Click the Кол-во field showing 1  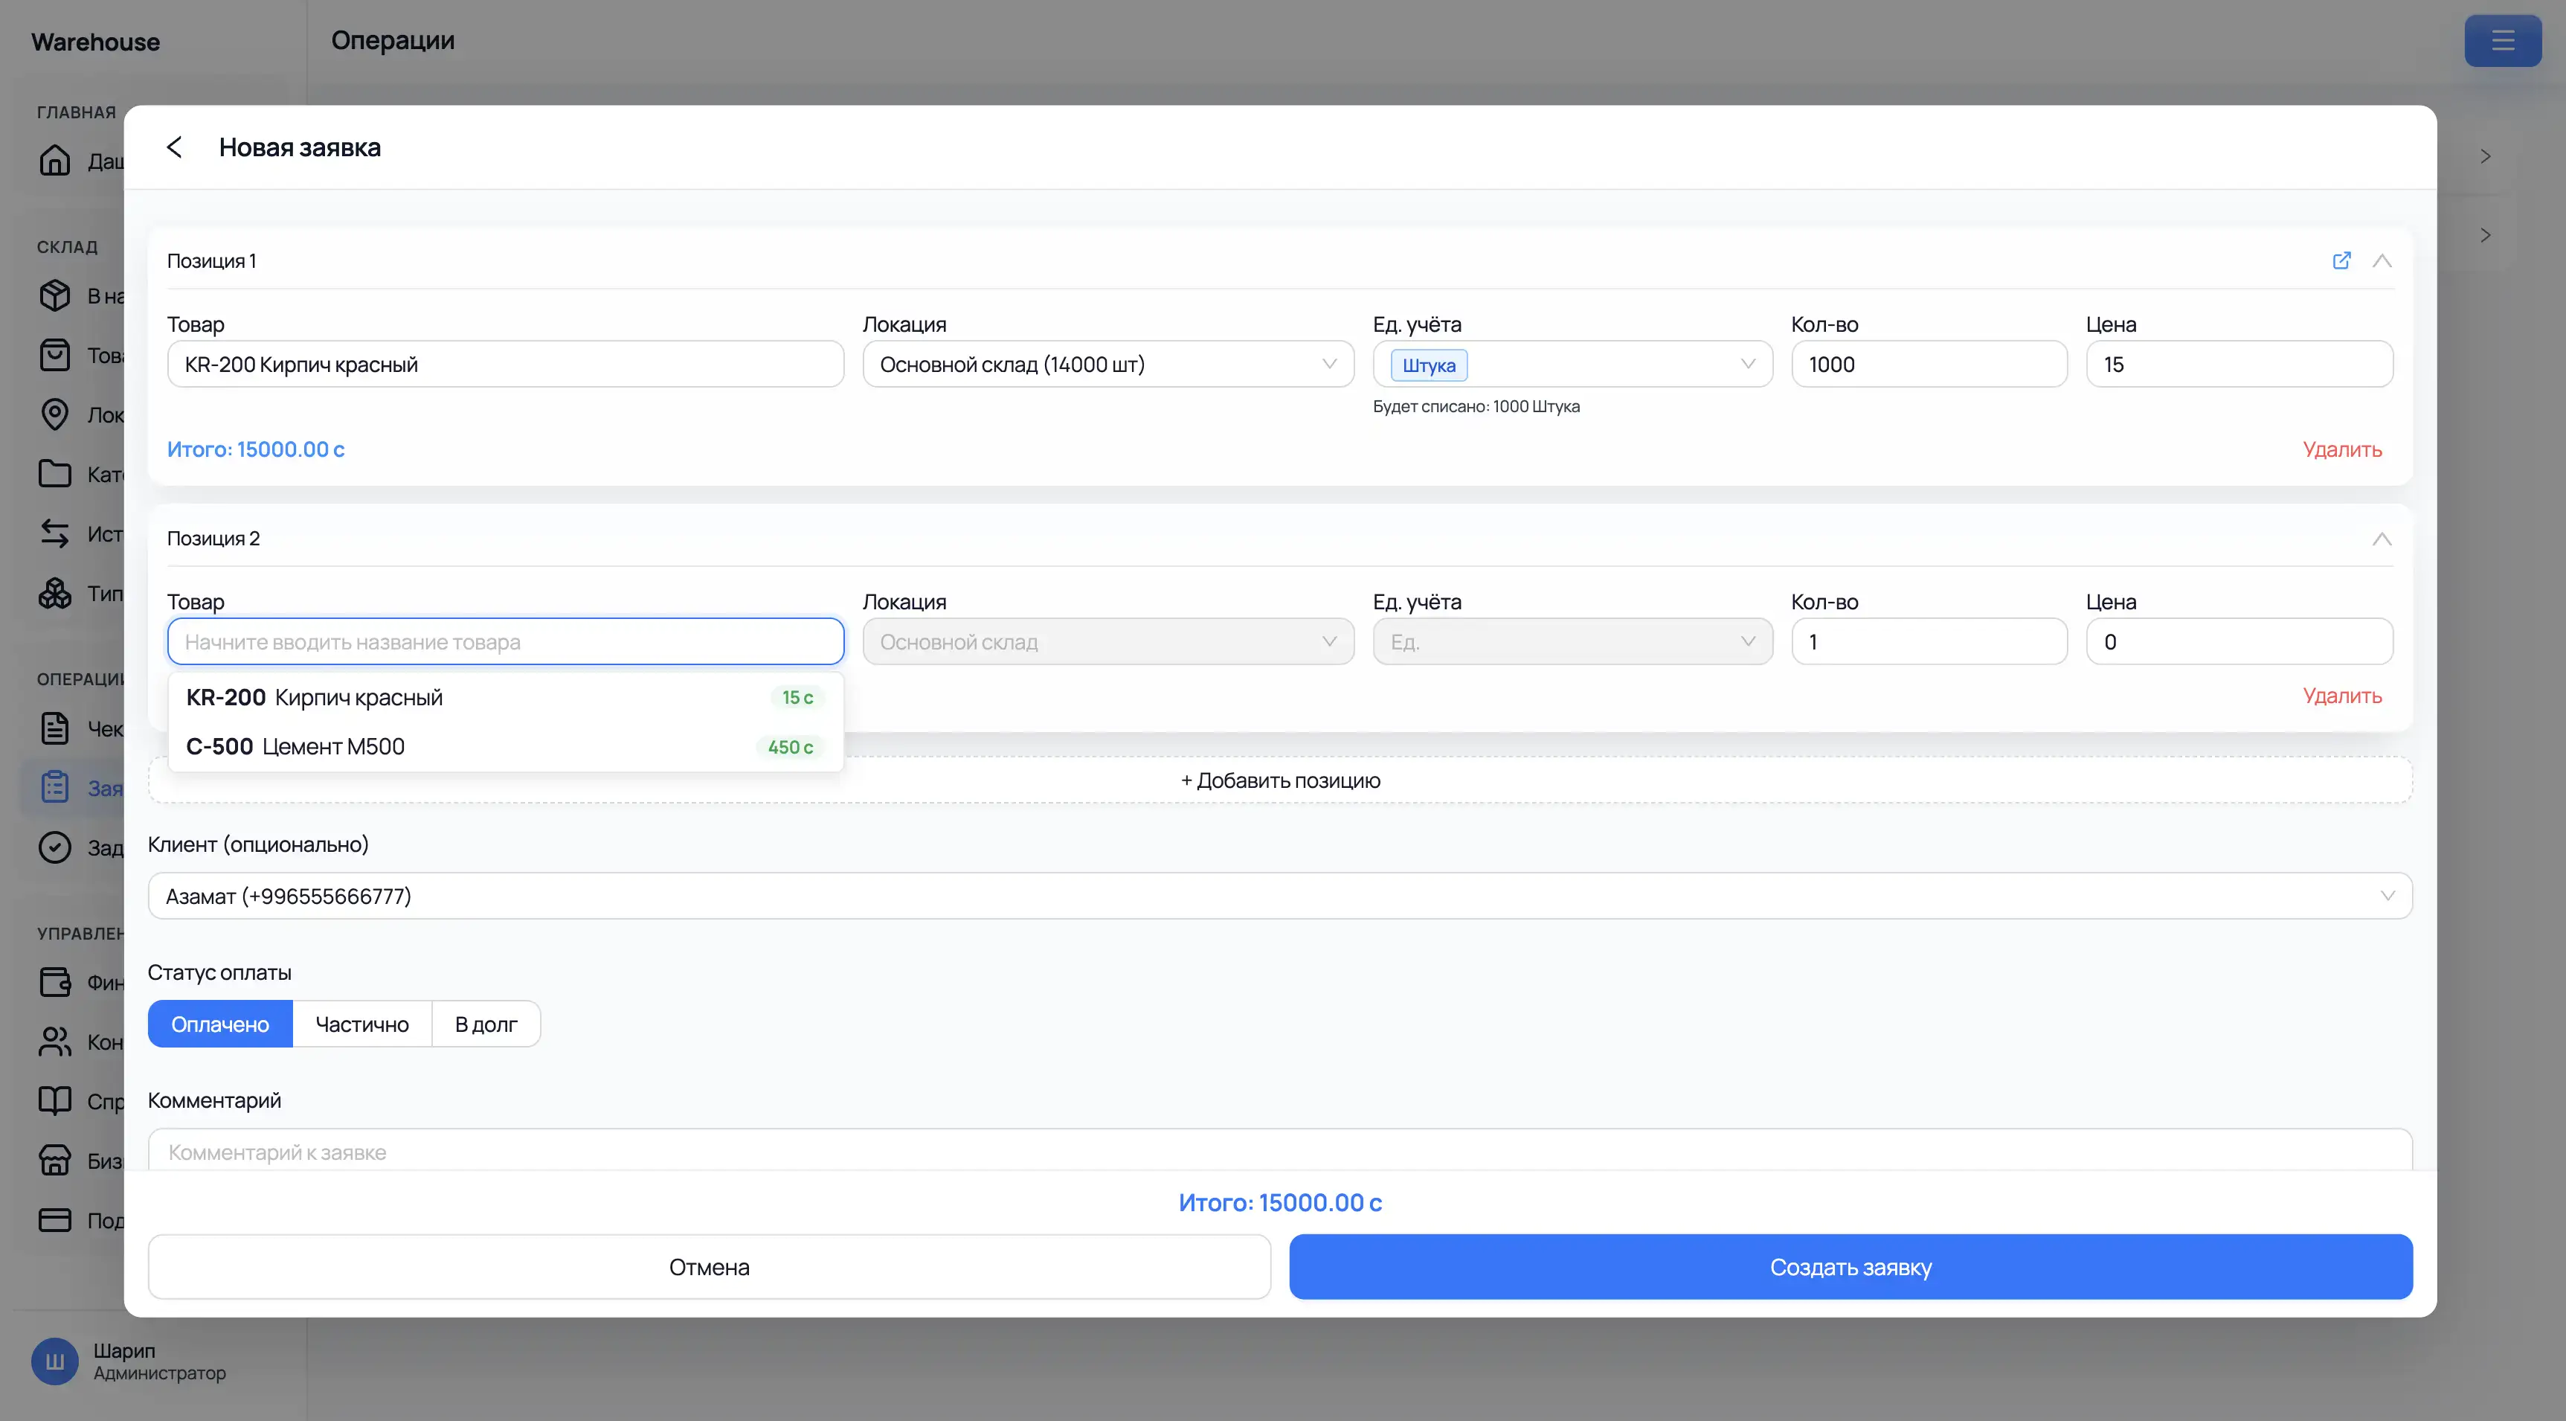point(1929,642)
